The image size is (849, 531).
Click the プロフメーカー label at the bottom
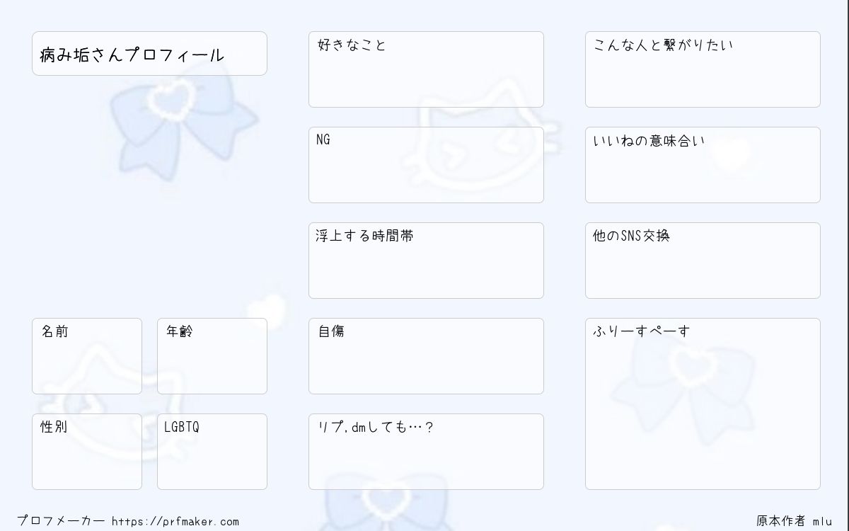(x=61, y=522)
